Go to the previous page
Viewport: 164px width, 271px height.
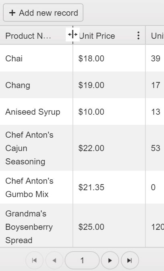tap(54, 260)
